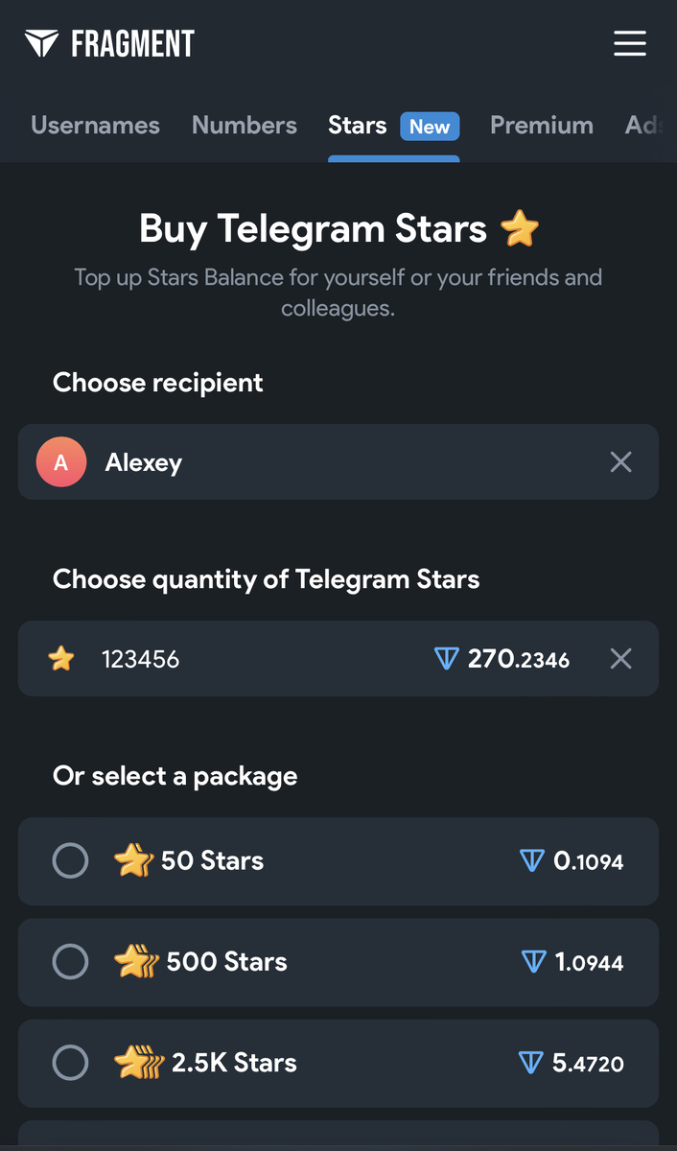Switch to the Usernames tab

(95, 126)
